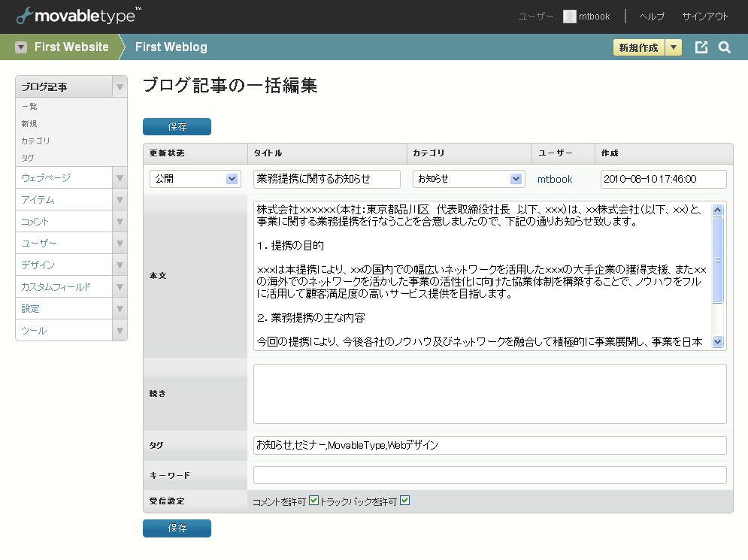Image resolution: width=748 pixels, height=560 pixels.
Task: Click the body textarea scroll up arrow
Action: click(717, 210)
